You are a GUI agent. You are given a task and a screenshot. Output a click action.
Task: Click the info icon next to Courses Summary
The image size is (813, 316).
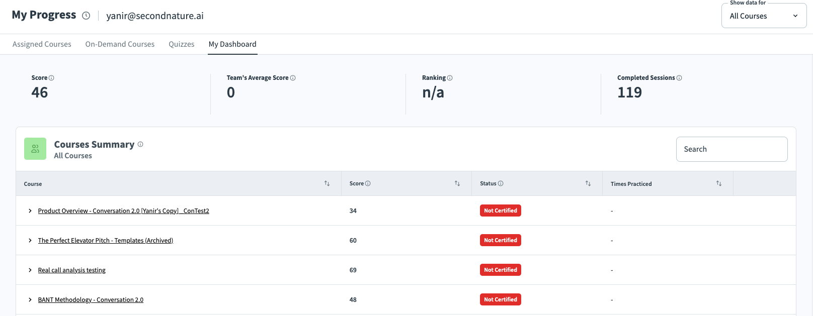(140, 144)
